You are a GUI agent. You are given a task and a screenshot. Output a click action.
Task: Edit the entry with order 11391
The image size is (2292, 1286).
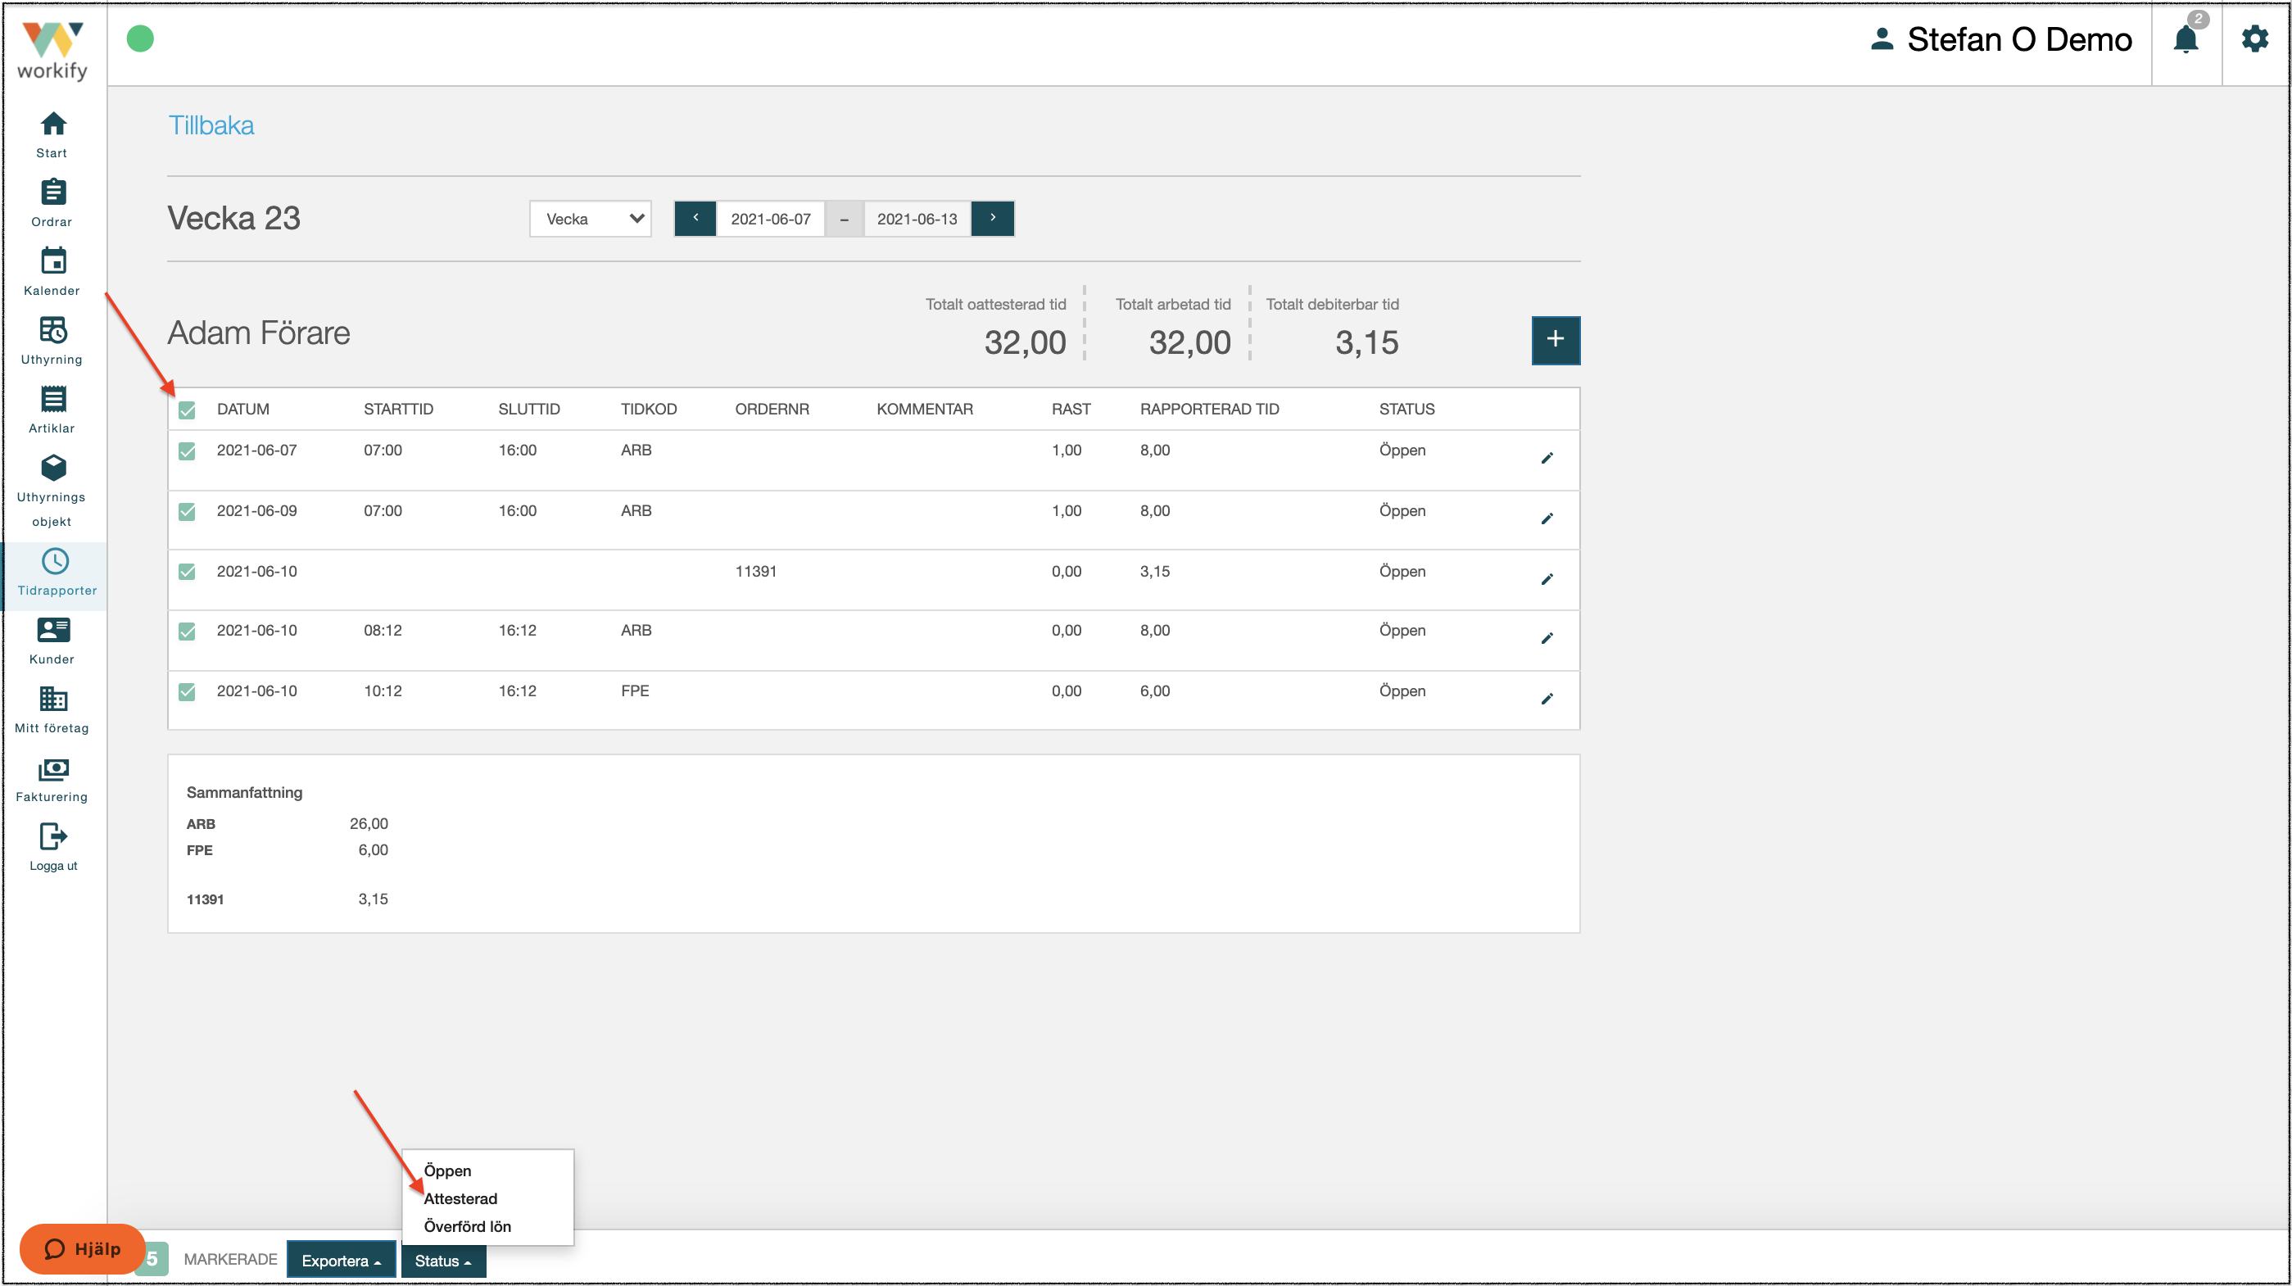[1547, 578]
